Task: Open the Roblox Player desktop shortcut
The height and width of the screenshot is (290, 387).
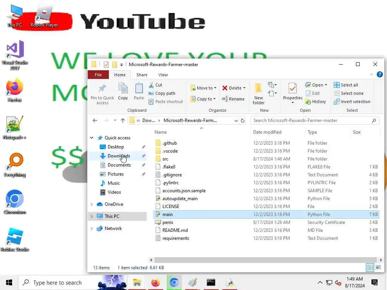Action: [x=44, y=15]
